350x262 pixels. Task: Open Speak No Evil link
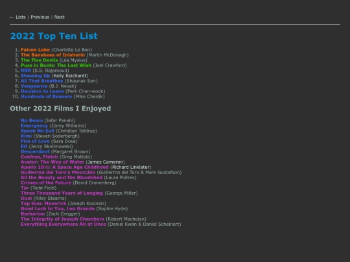pos(38,131)
